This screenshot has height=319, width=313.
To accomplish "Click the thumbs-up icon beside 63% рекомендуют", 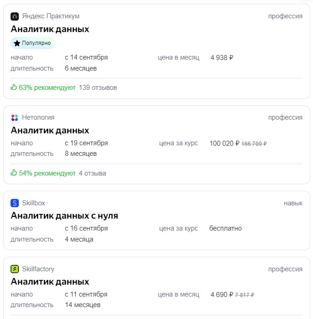I will (x=14, y=87).
